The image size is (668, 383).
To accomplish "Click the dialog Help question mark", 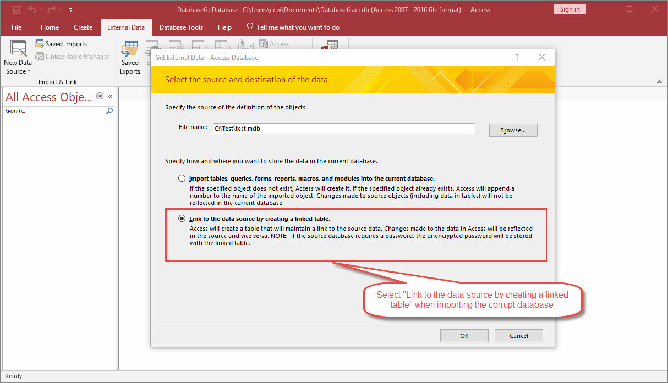I will tap(517, 57).
